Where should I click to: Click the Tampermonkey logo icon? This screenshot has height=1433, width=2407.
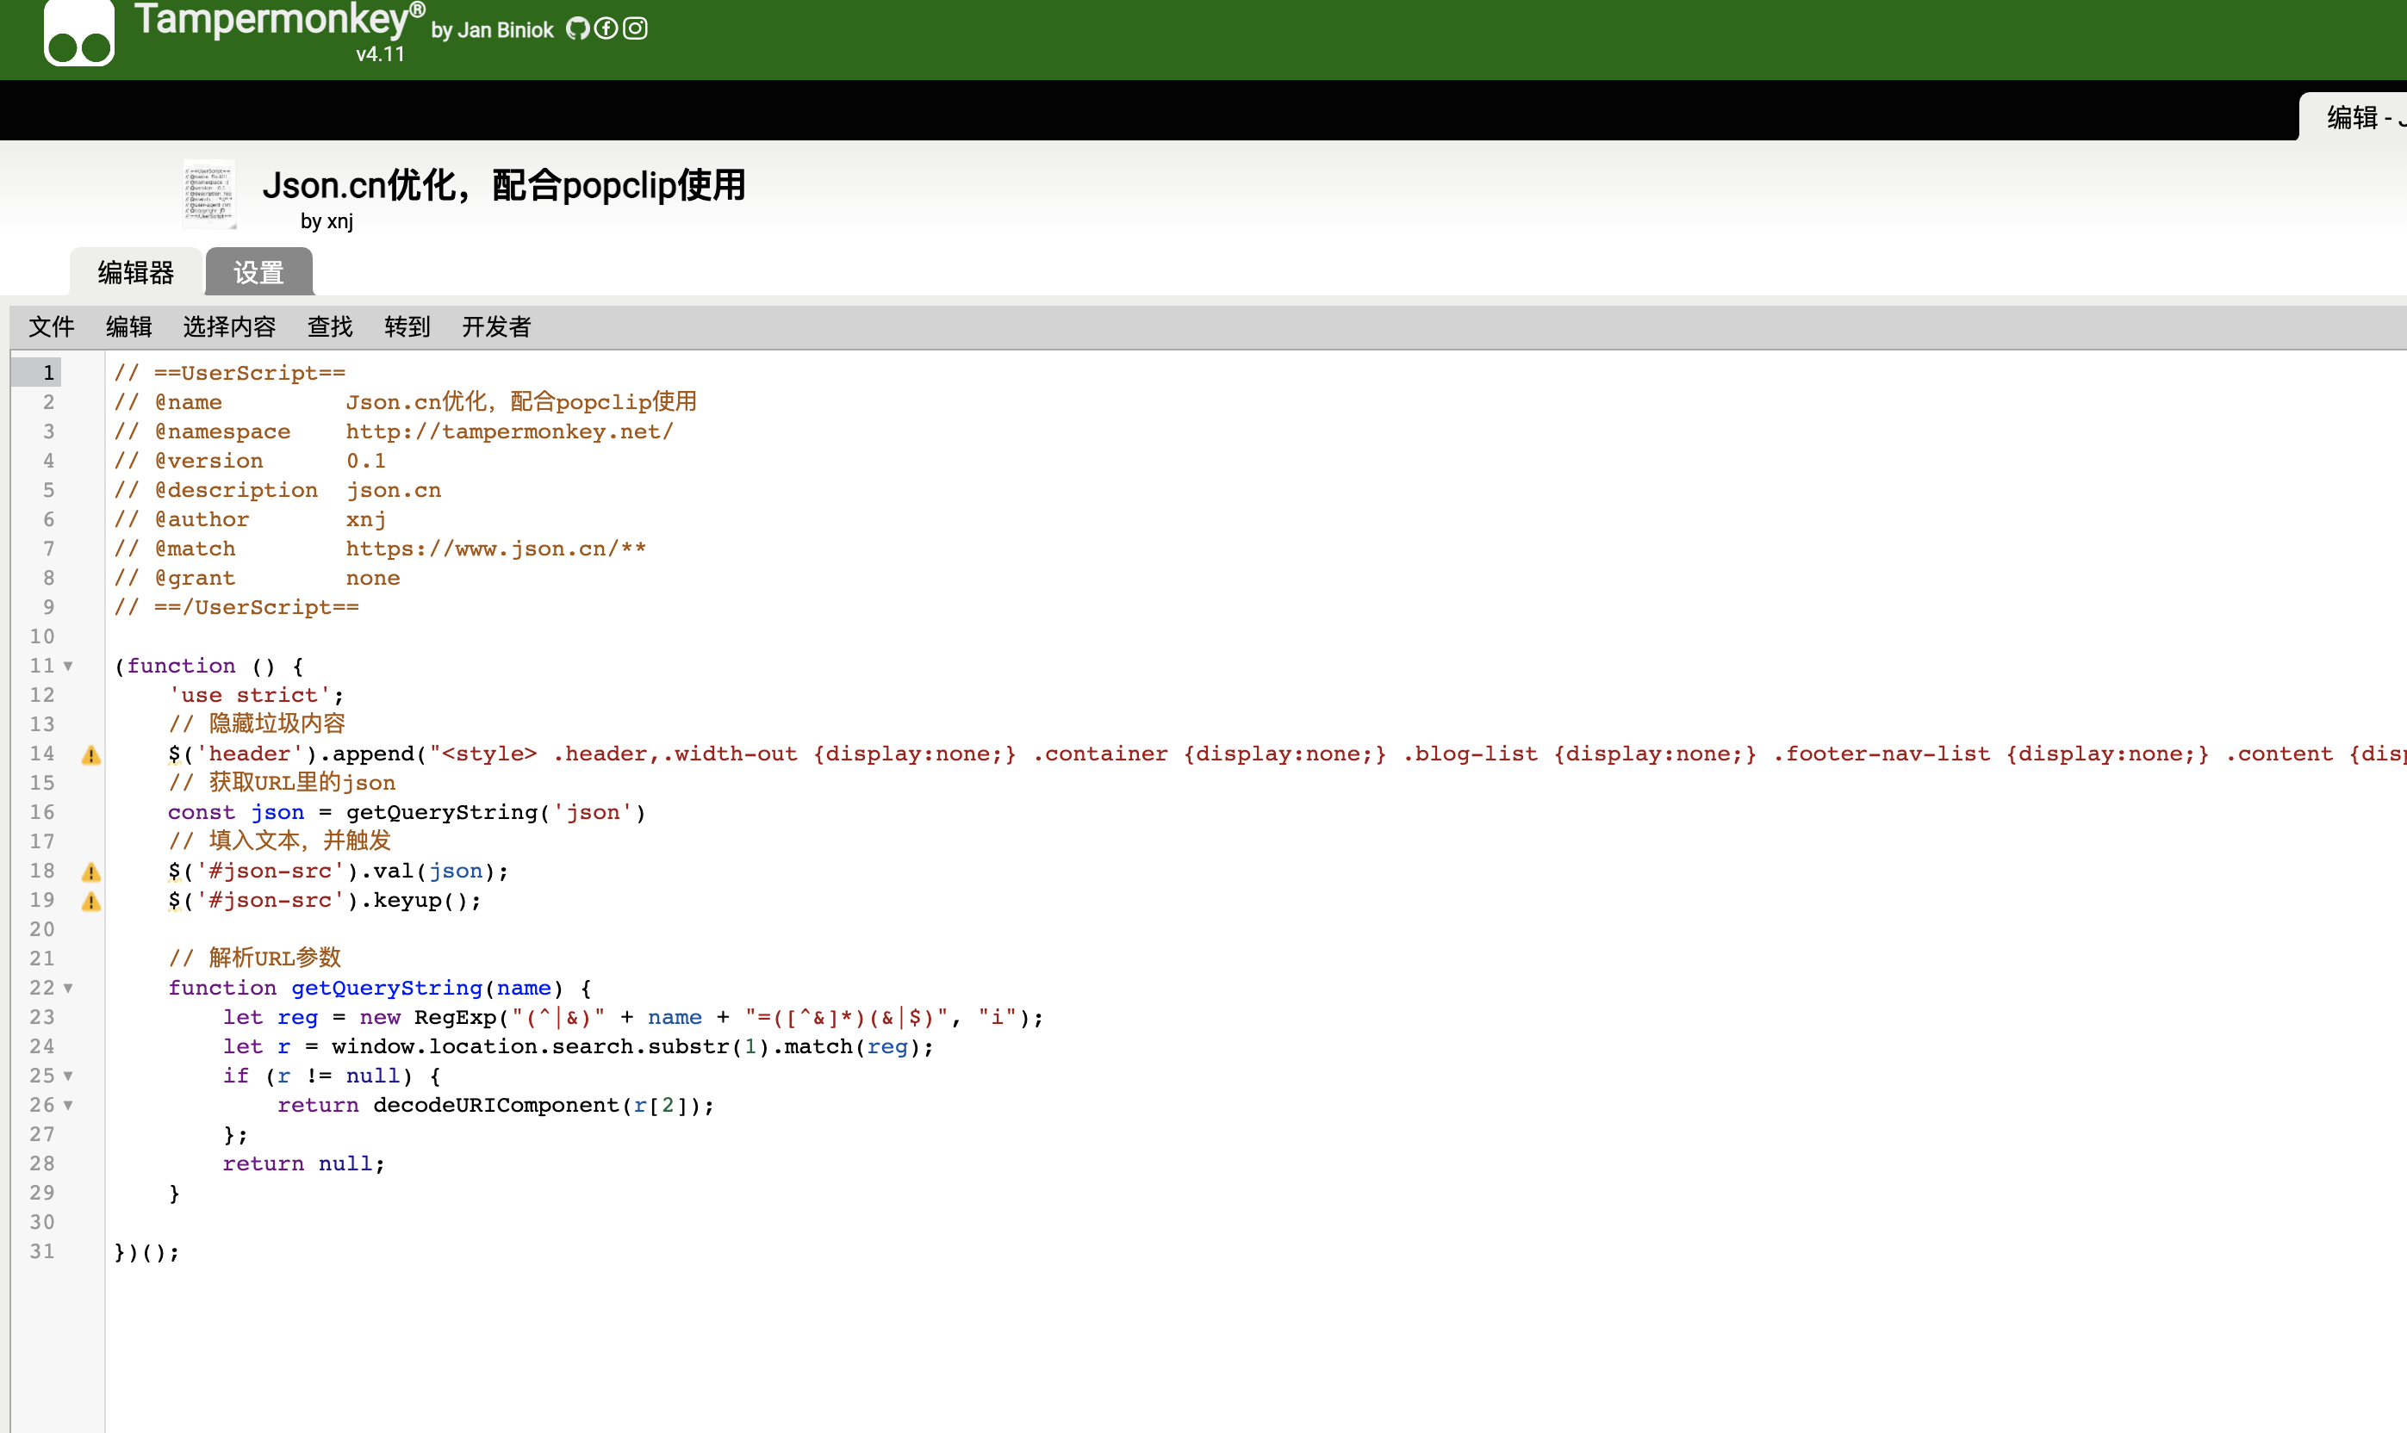click(79, 33)
